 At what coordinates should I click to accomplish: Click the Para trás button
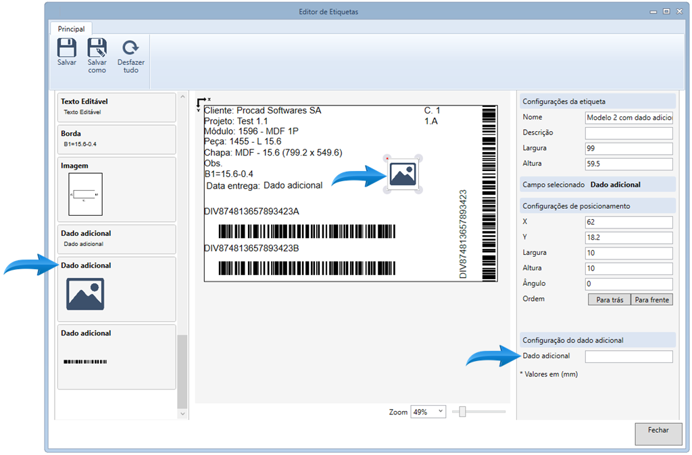[610, 300]
